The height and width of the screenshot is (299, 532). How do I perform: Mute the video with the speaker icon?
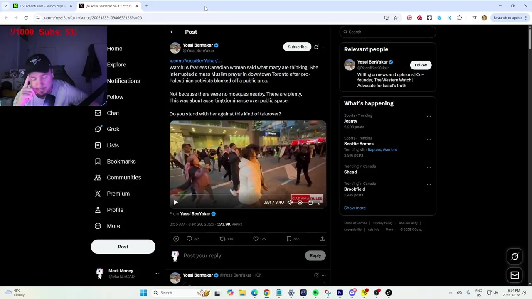click(x=290, y=202)
